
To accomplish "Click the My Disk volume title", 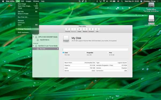I will [76, 38].
